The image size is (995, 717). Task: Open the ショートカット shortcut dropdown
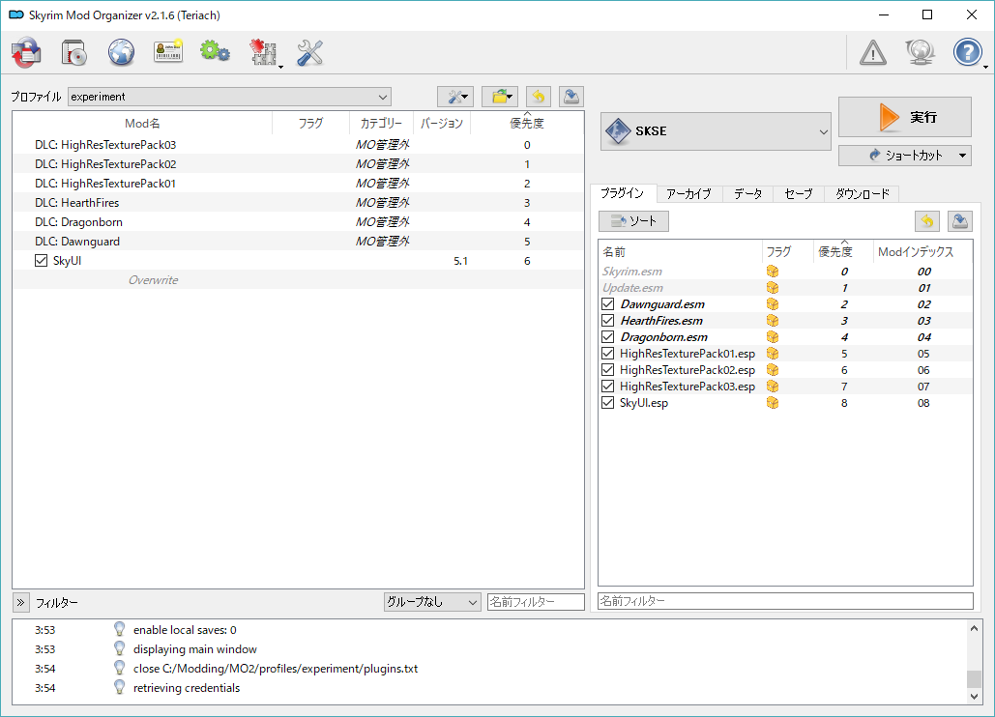tap(904, 156)
